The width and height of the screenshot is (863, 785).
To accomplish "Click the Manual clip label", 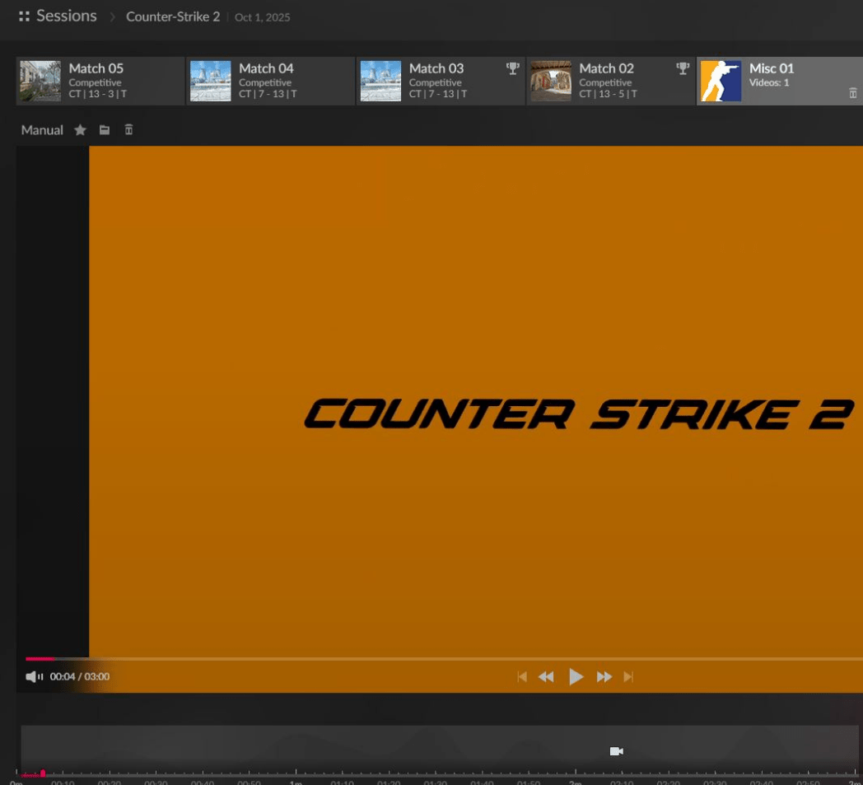I will 42,130.
